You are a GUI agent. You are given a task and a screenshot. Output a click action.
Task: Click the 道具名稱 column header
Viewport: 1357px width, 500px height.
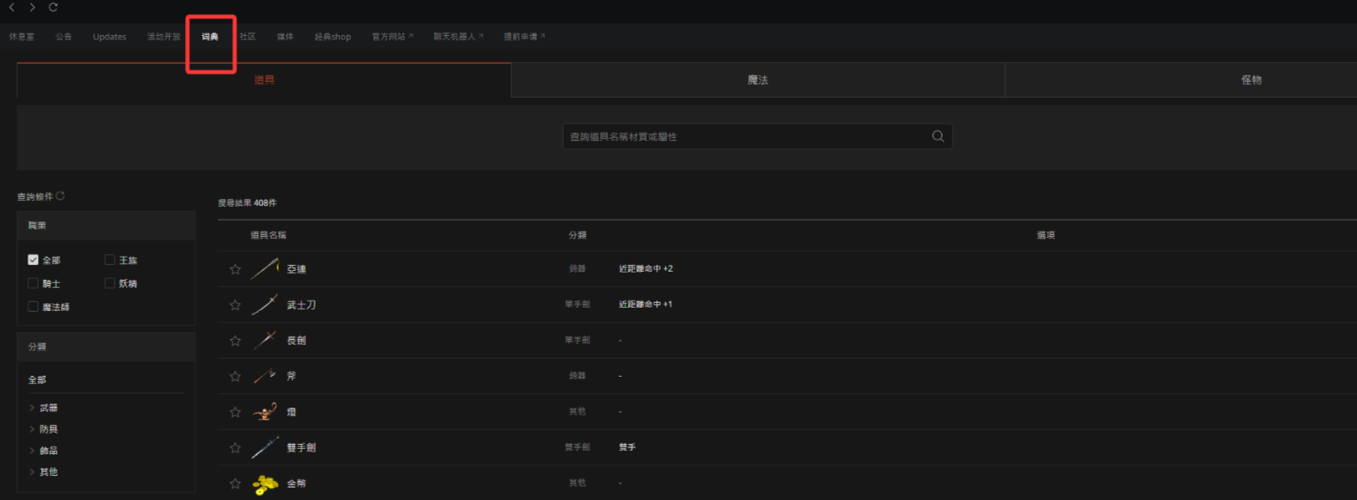point(268,235)
